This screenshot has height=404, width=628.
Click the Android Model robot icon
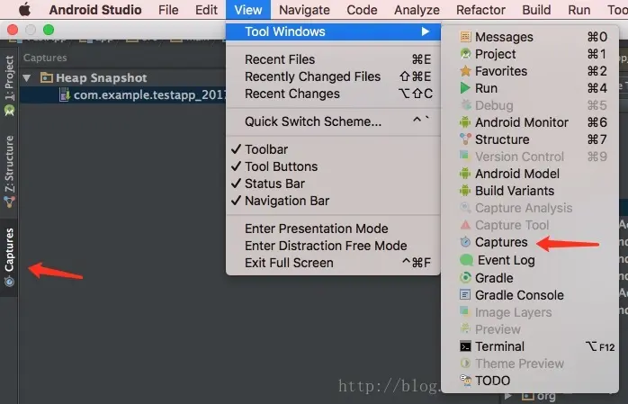tap(465, 174)
